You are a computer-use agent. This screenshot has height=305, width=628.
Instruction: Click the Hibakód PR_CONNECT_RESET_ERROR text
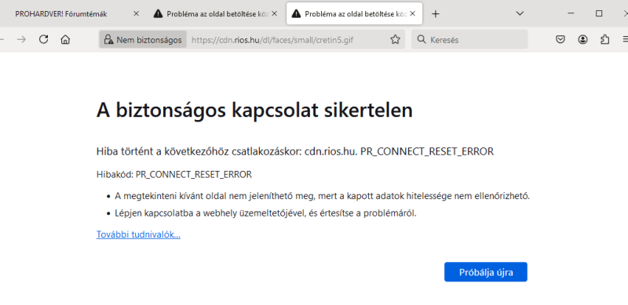[174, 175]
